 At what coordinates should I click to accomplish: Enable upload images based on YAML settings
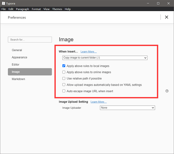point(64,85)
